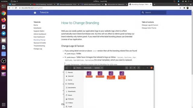The image size is (193, 108).
Task: Open the Chrome profile avatar
Action: click(188, 8)
